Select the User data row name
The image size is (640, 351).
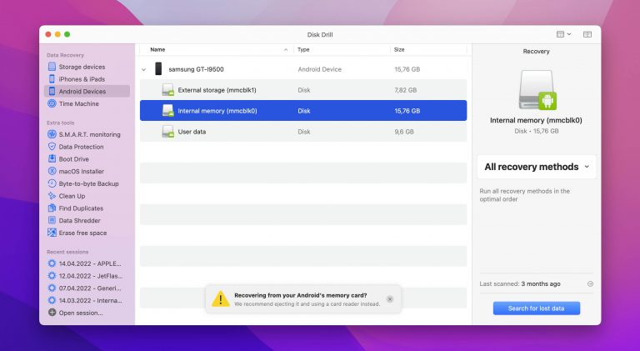[x=192, y=132]
